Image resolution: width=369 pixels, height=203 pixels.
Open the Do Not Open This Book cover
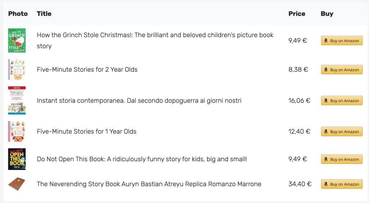click(x=17, y=159)
